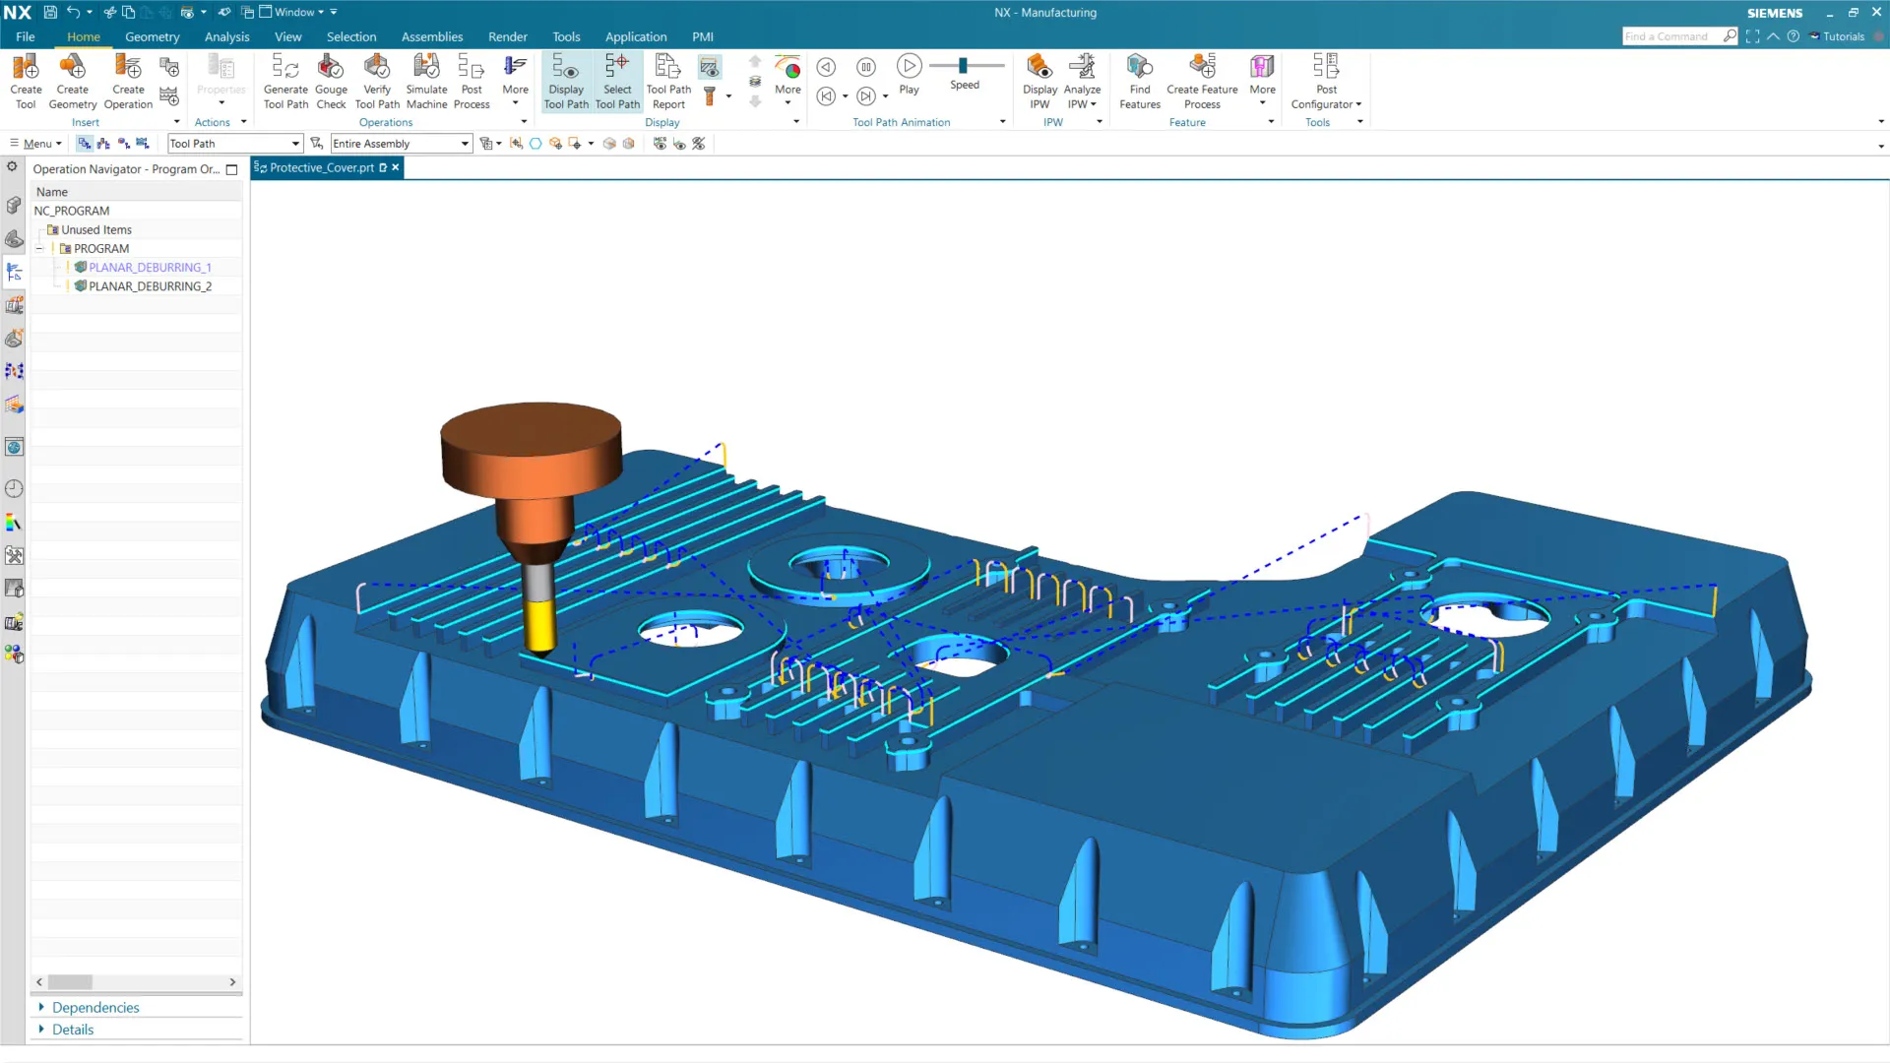Viewport: 1890px width, 1063px height.
Task: Switch to the Analysis ribbon tab
Action: click(226, 36)
